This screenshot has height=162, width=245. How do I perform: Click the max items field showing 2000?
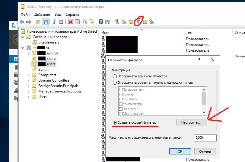point(205,138)
